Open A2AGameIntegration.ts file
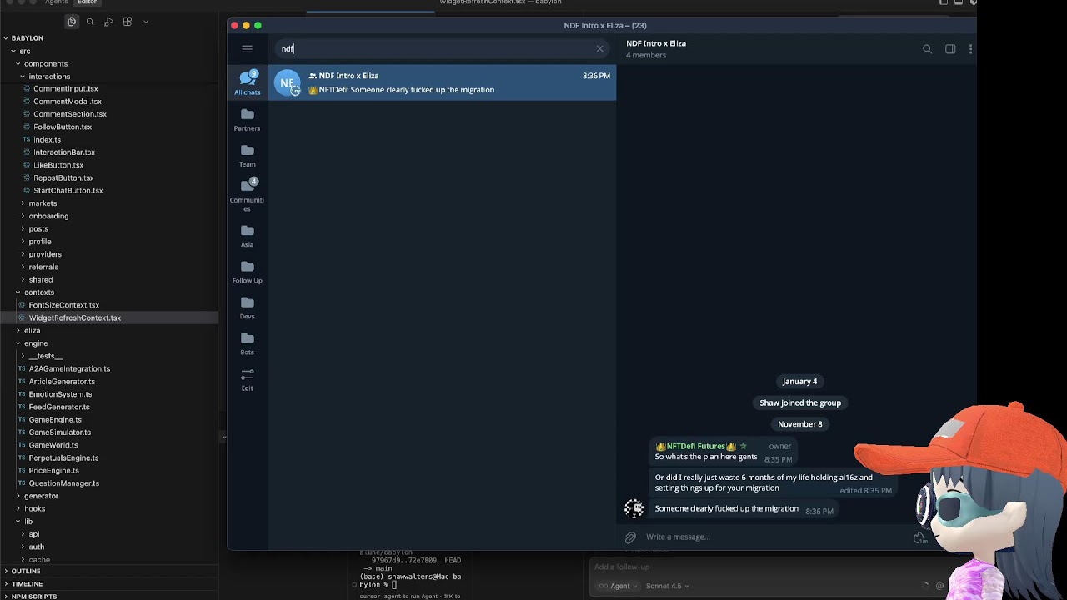The width and height of the screenshot is (1067, 600). point(69,368)
